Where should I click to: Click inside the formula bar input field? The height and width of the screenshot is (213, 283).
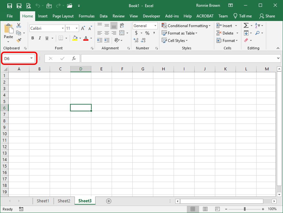point(177,58)
